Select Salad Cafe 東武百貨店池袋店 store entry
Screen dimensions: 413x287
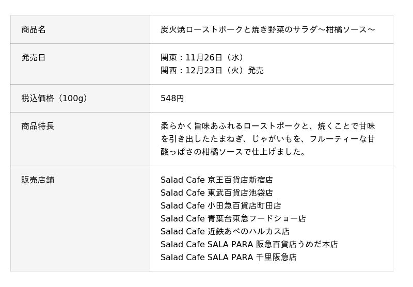216,193
